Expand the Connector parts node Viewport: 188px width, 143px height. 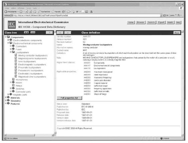coord(11,91)
